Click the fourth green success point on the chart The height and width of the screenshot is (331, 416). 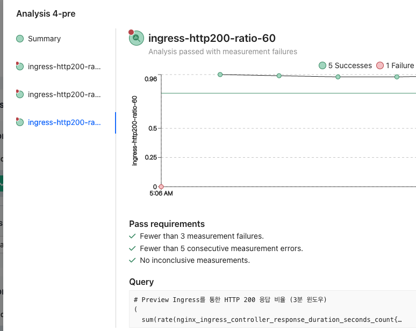(x=397, y=77)
